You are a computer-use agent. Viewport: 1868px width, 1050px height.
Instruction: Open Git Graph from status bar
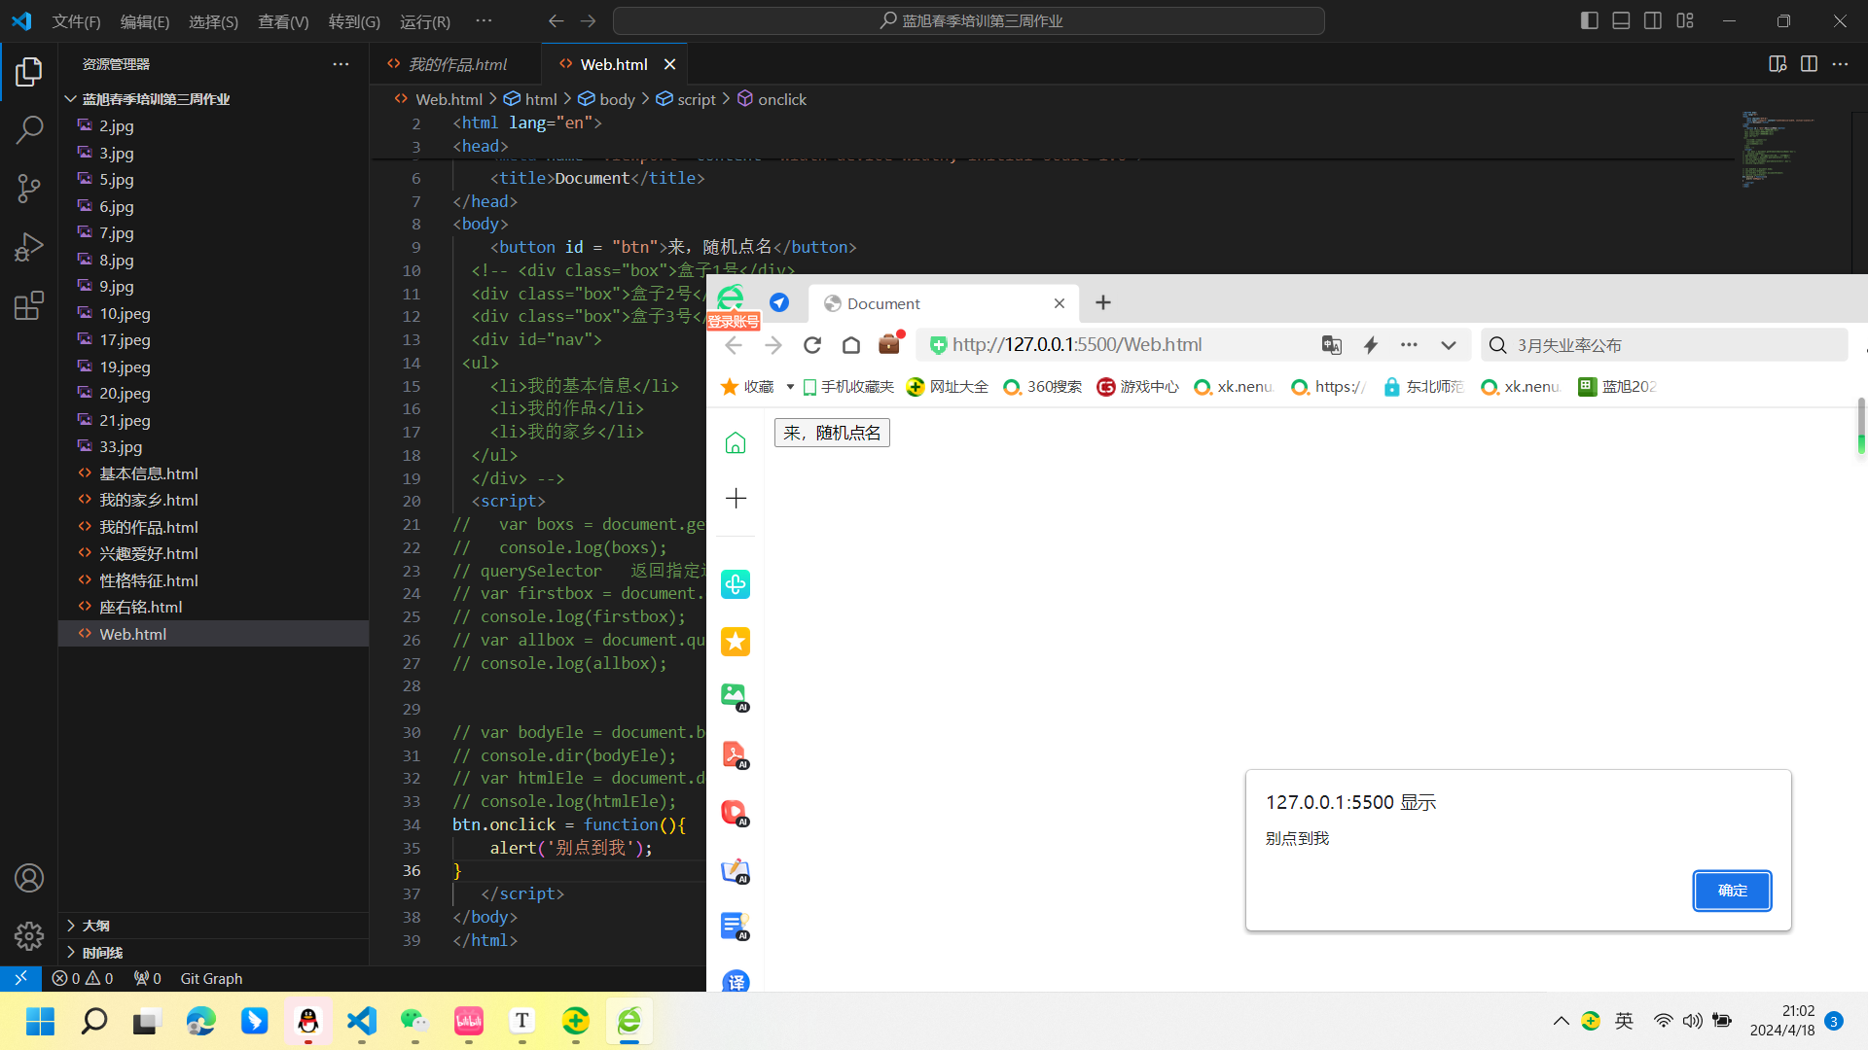click(x=211, y=979)
